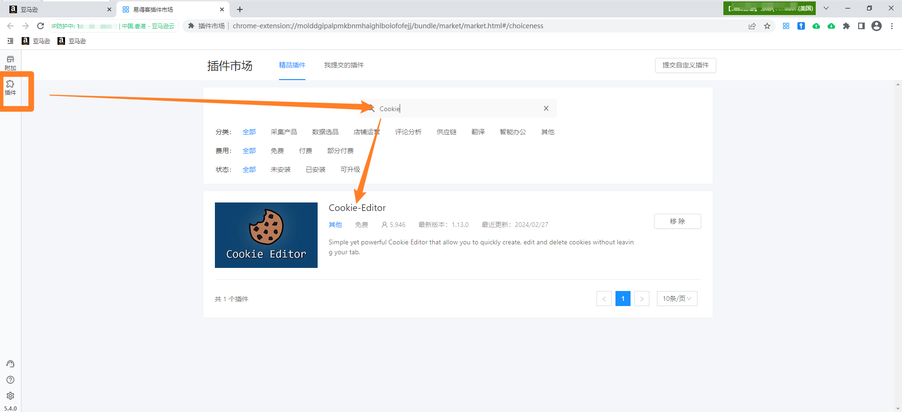Filter category by 其他
Image resolution: width=902 pixels, height=412 pixels.
coord(548,132)
